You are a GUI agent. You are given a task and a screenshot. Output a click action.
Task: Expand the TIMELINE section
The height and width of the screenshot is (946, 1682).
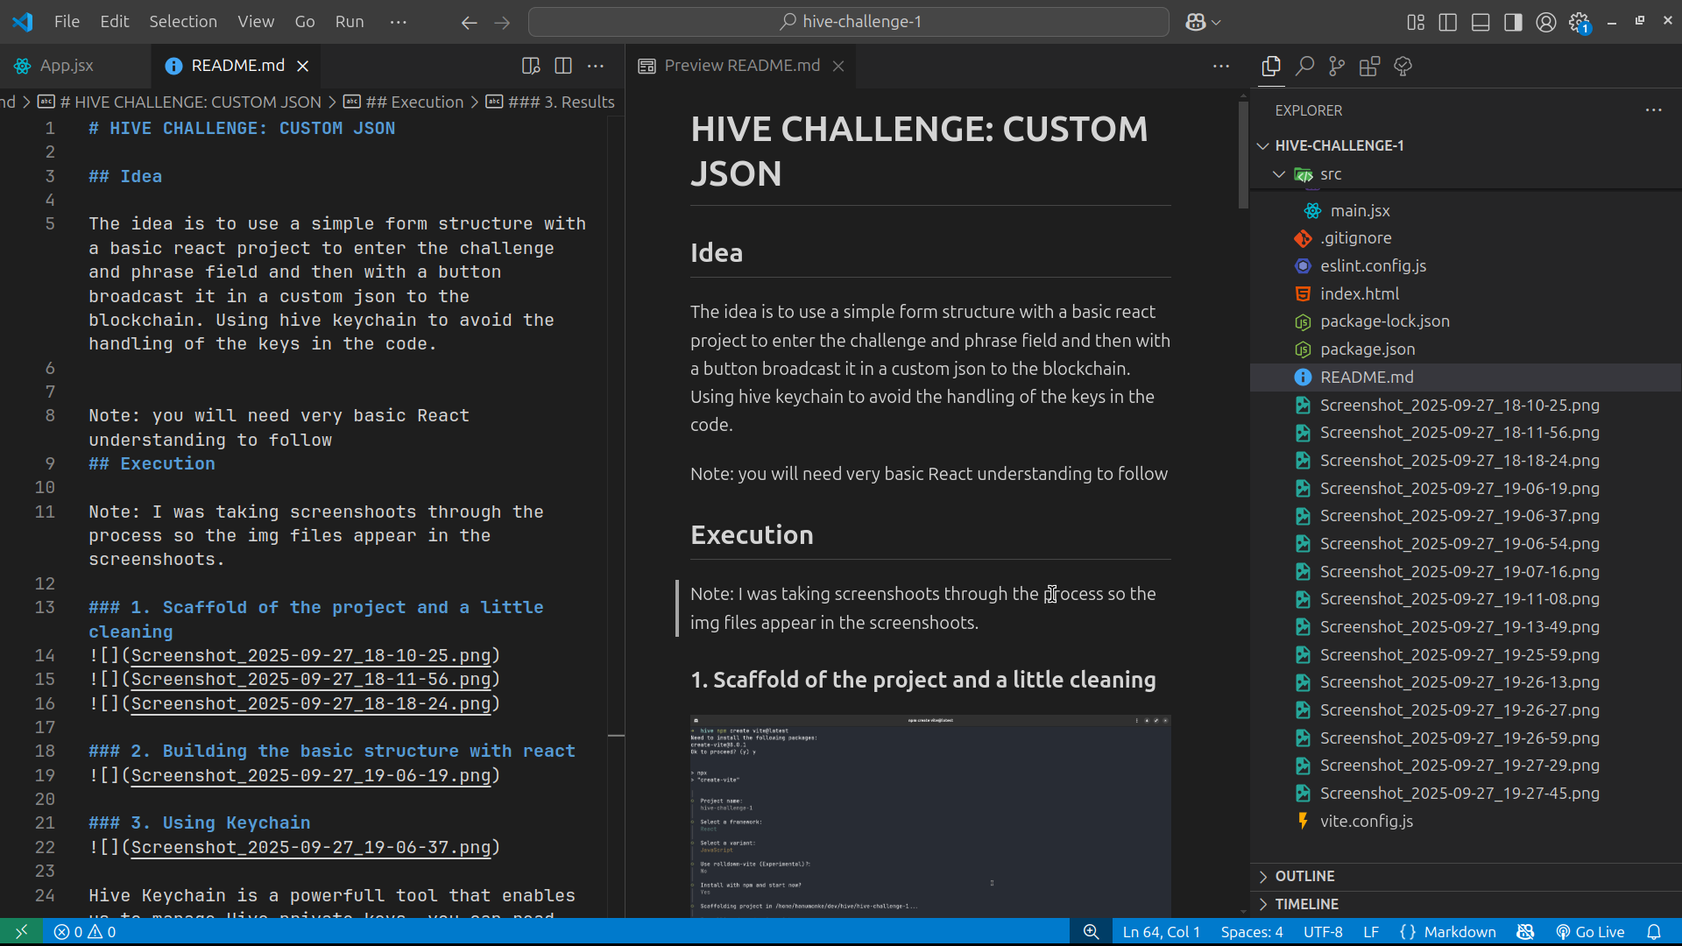pyautogui.click(x=1306, y=904)
